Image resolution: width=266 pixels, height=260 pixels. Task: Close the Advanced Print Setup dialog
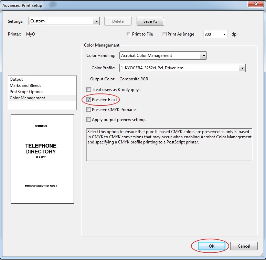(256, 4)
